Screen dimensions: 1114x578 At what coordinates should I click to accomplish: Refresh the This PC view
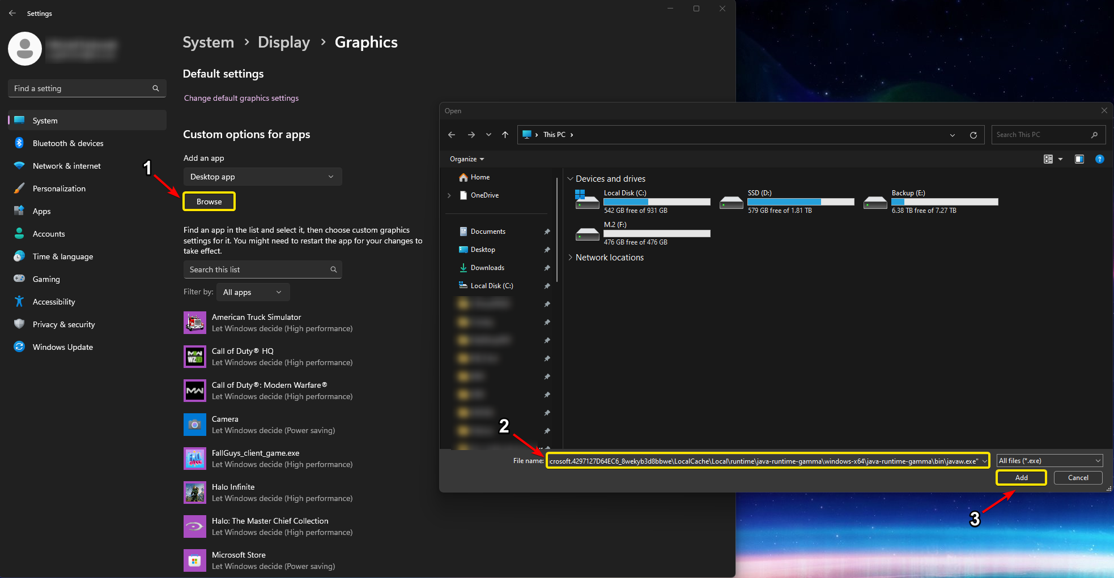pos(973,135)
